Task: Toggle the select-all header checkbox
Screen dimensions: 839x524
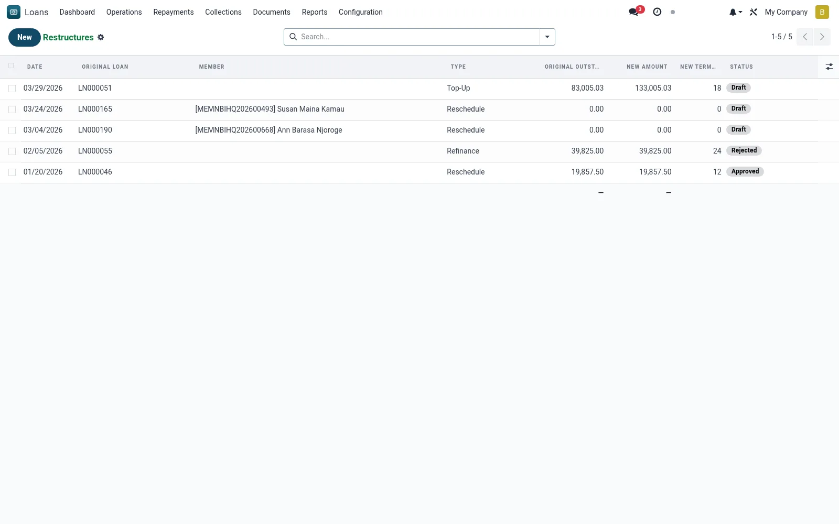Action: [11, 66]
